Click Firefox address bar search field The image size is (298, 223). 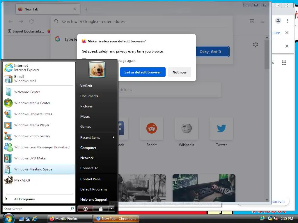[x=142, y=21]
